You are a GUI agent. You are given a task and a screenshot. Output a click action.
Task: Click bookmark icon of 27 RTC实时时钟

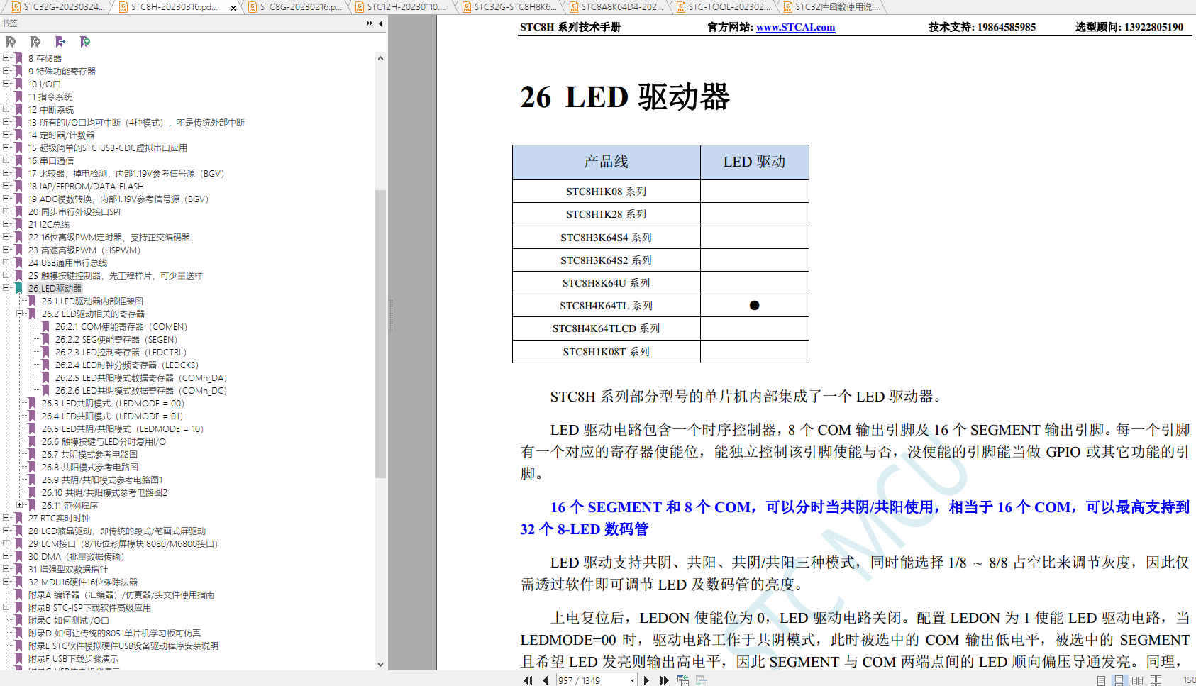click(x=18, y=519)
